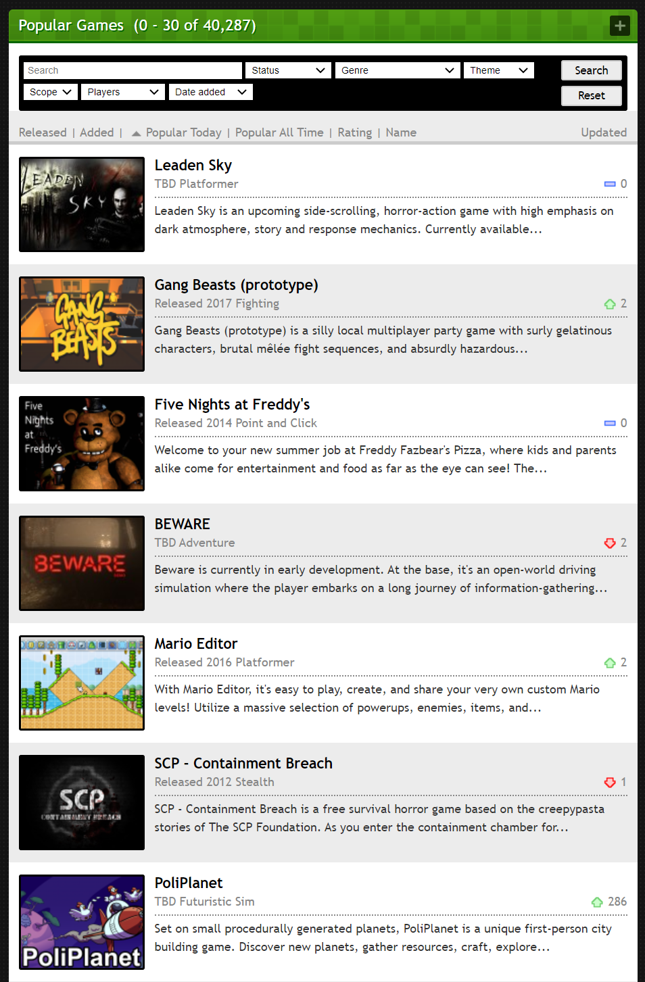
Task: Click the plus icon in Popular Games header
Action: coord(619,26)
